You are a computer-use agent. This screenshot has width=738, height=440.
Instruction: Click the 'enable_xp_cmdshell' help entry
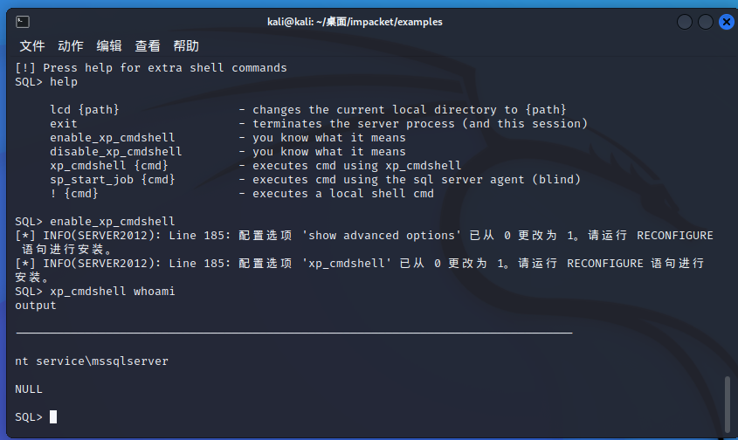(112, 137)
